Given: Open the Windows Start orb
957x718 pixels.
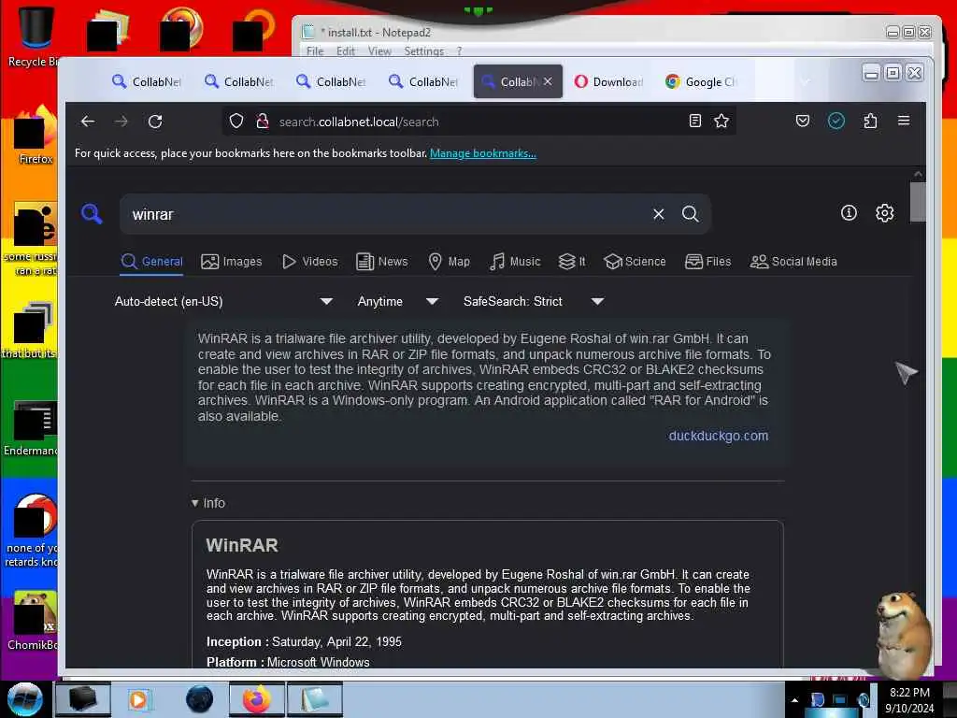Looking at the screenshot, I should 24,699.
